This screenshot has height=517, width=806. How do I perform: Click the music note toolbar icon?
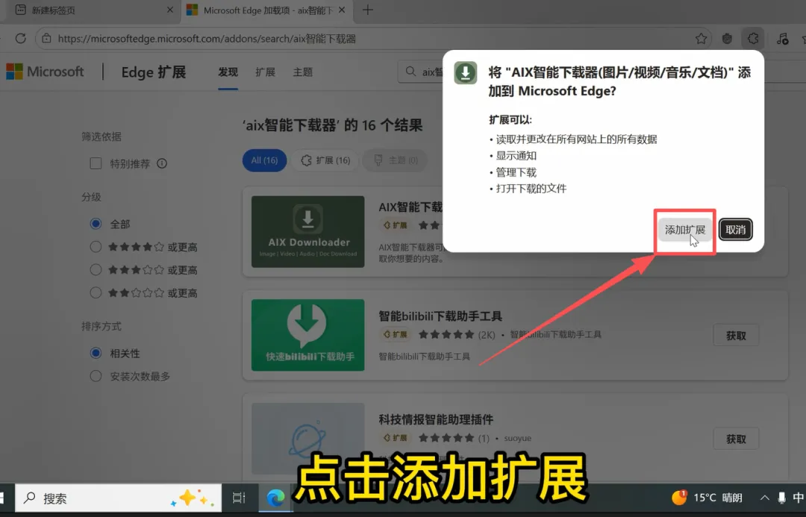click(x=782, y=39)
